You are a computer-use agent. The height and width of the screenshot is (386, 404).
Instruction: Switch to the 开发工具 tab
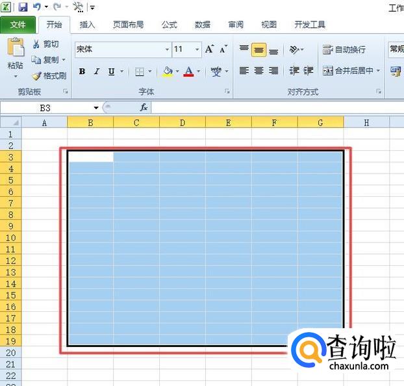pyautogui.click(x=310, y=25)
